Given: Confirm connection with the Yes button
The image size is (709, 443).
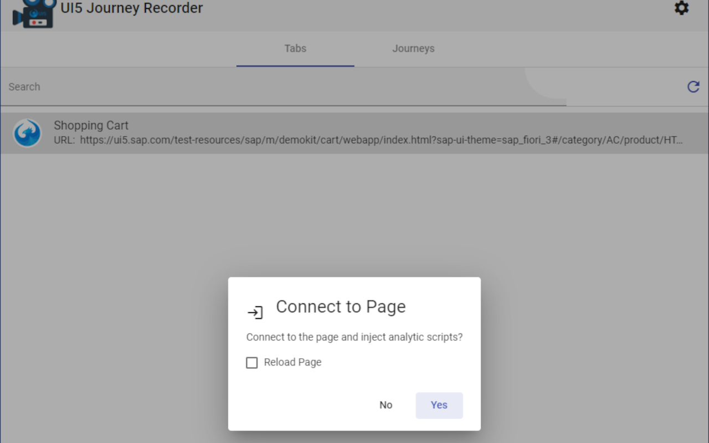Looking at the screenshot, I should pyautogui.click(x=439, y=405).
